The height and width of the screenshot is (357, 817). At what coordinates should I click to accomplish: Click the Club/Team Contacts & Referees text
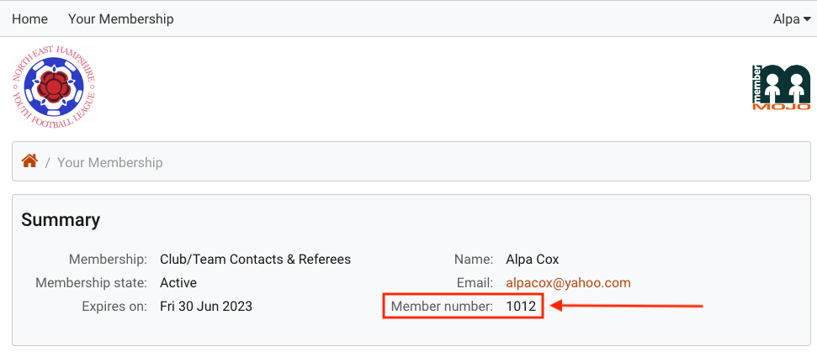pyautogui.click(x=255, y=260)
